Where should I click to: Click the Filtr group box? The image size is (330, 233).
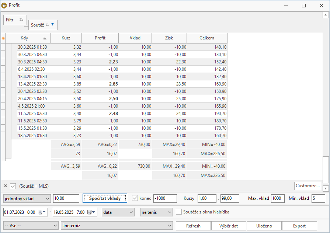(15, 20)
